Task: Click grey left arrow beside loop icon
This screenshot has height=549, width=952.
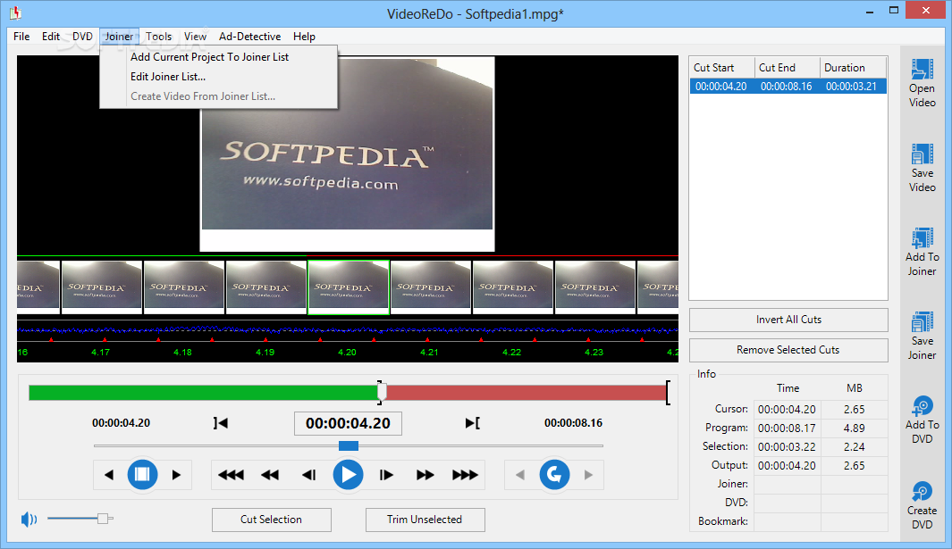Action: (520, 475)
